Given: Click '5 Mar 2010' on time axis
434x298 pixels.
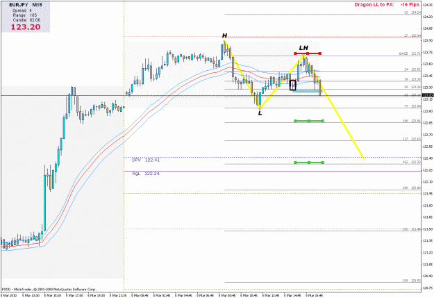Looking at the screenshot, I should click(x=9, y=295).
